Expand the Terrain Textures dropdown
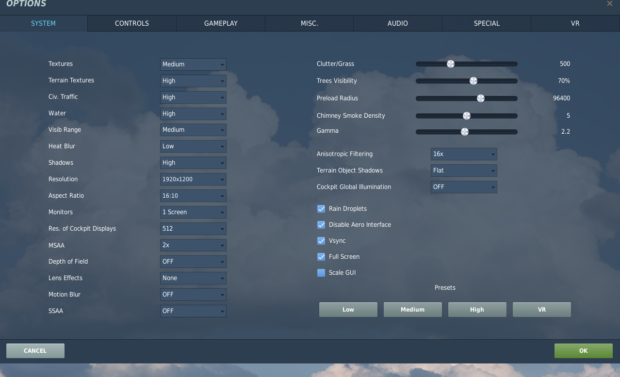The width and height of the screenshot is (620, 377). pos(193,81)
